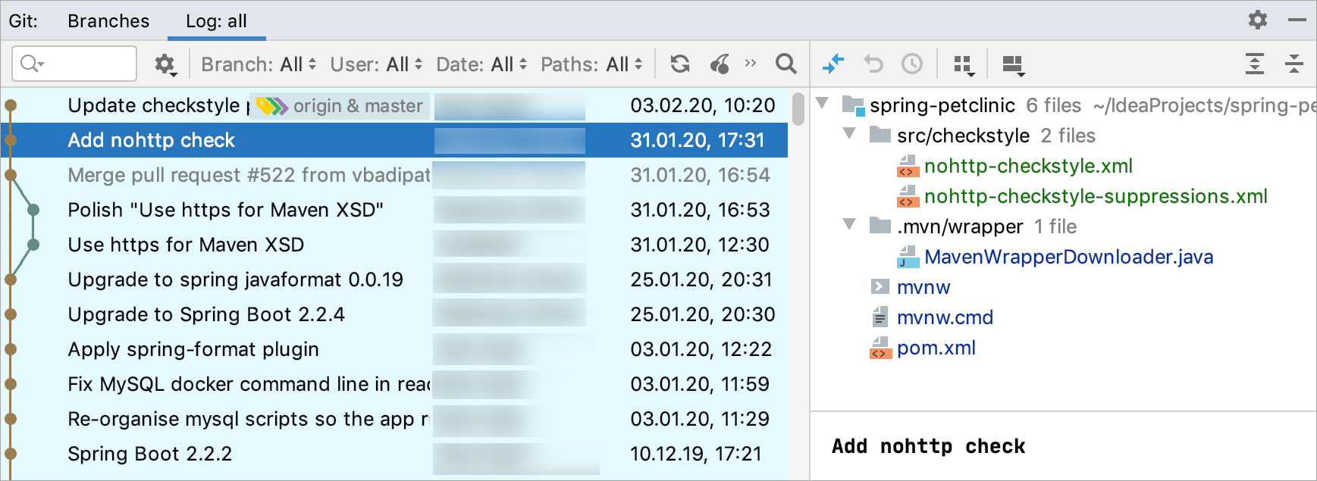This screenshot has height=481, width=1317.
Task: Click Revert Selected Changes icon
Action: [x=873, y=64]
